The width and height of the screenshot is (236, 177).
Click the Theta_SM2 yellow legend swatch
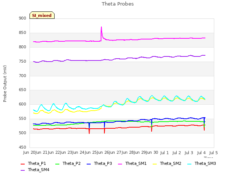click(155, 164)
